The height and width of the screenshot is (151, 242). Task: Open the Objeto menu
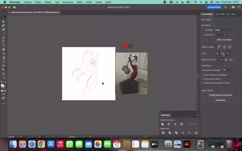pyautogui.click(x=48, y=2)
